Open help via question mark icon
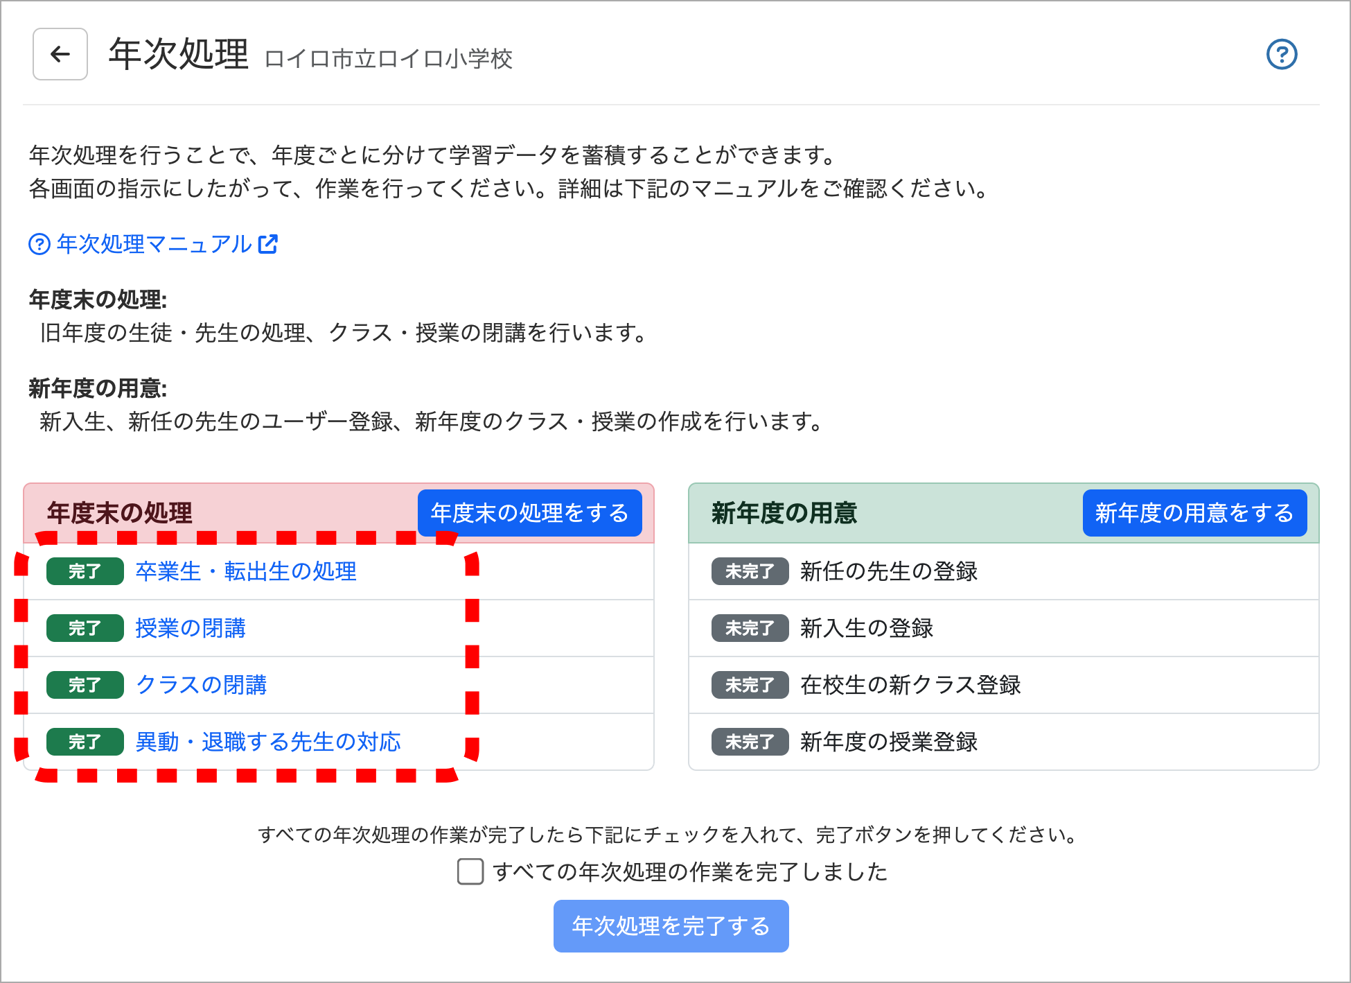The width and height of the screenshot is (1351, 983). [x=1281, y=54]
